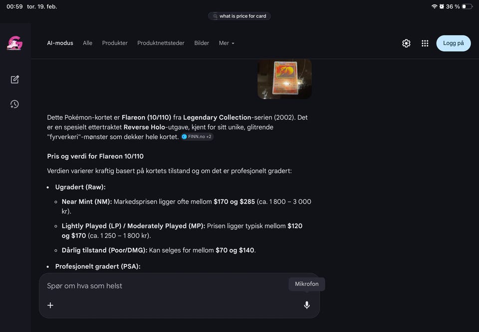Click the 'Dårlig tilstand (Poor/DMG):' label
The height and width of the screenshot is (332, 479).
(104, 250)
